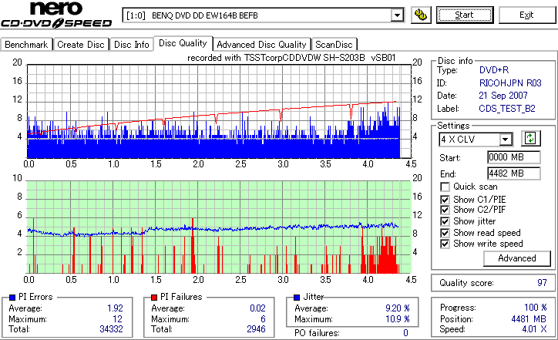
Task: Click the refresh settings icon beside speed
Action: [530, 139]
